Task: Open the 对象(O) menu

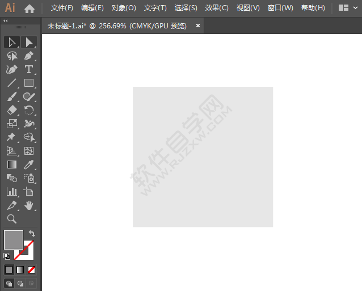Action: click(124, 8)
